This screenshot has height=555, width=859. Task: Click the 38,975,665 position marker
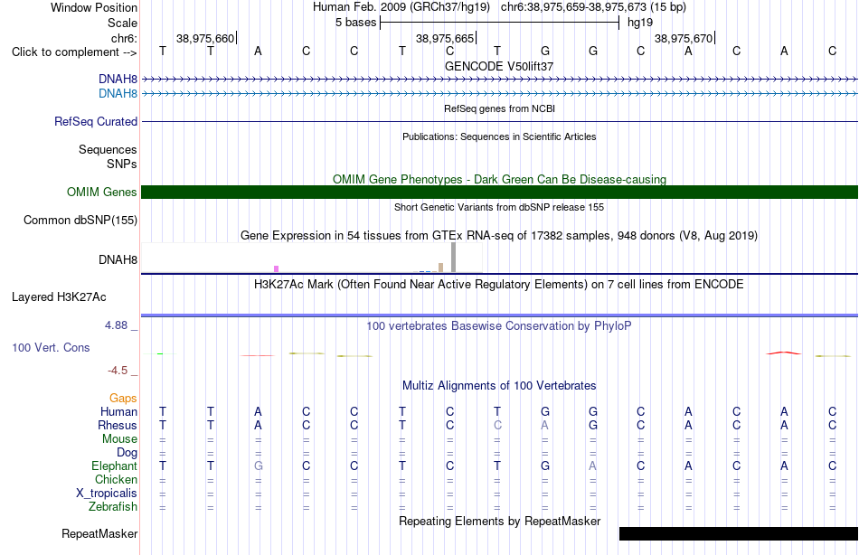(x=445, y=38)
